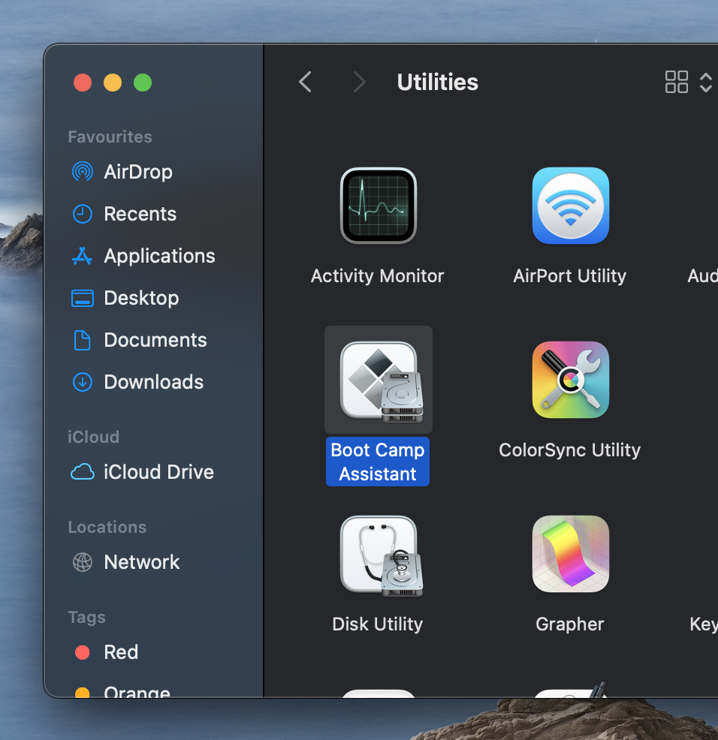Open Documents from the sidebar
The width and height of the screenshot is (718, 740).
click(155, 340)
